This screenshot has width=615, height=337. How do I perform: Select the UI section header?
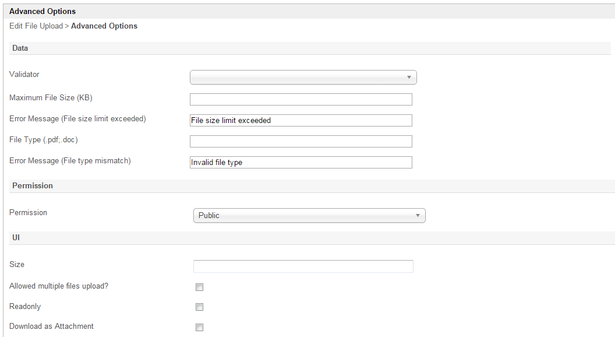tap(16, 237)
